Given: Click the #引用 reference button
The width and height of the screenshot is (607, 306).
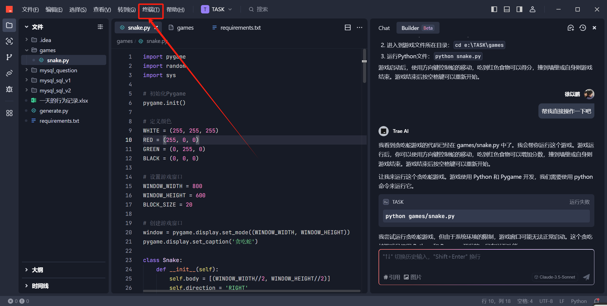Looking at the screenshot, I should pyautogui.click(x=392, y=277).
